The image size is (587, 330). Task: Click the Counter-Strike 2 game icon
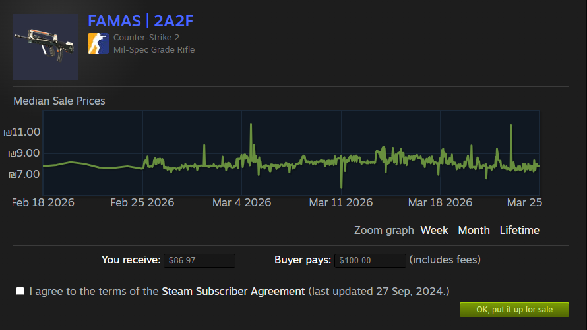98,43
